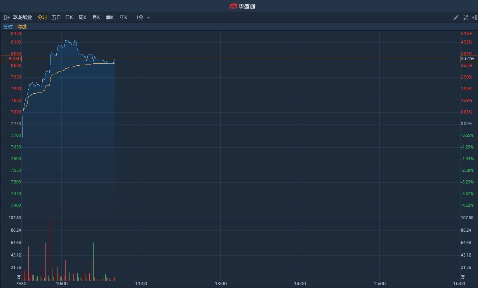Expand the dropdown arrow next to 1分

148,17
